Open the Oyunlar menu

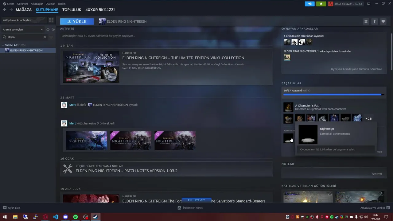(x=50, y=4)
